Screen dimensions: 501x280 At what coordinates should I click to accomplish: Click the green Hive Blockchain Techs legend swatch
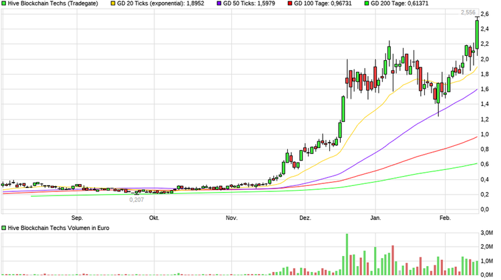5,4
